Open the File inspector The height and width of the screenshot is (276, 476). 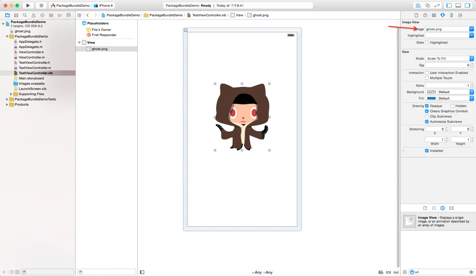point(416,15)
